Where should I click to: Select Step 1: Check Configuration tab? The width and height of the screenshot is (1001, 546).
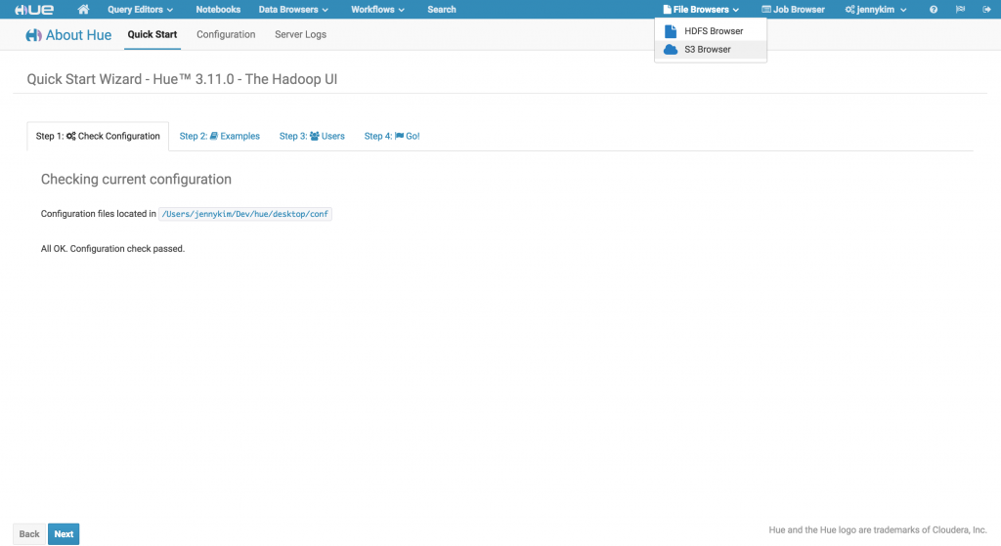click(x=98, y=136)
